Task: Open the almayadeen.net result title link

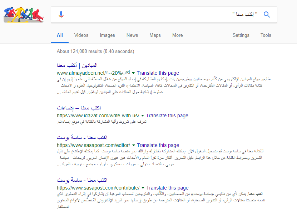Action: click(x=77, y=65)
